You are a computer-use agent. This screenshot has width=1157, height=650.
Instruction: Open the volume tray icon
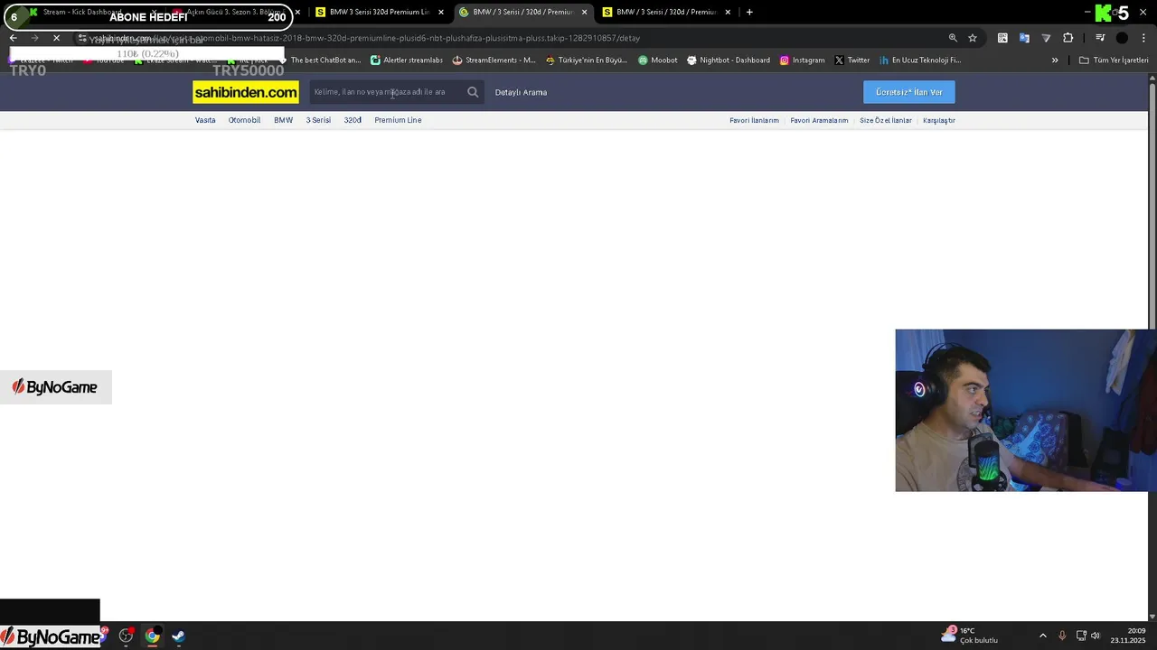click(1096, 636)
